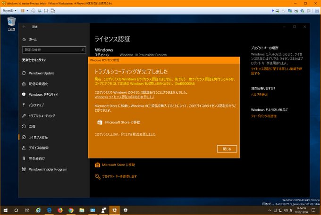Open the 開発者向け settings page

(33, 158)
